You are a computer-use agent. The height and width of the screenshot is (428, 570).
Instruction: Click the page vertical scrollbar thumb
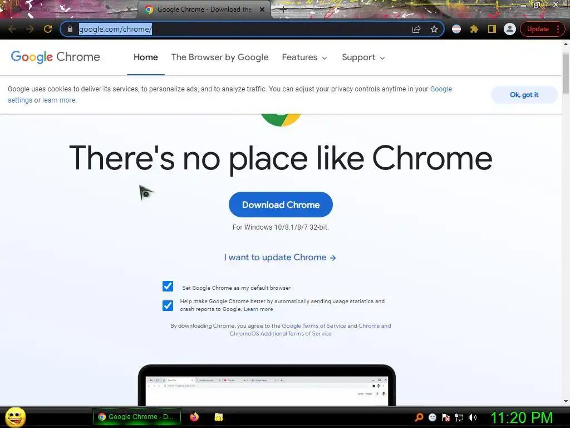pos(566,73)
